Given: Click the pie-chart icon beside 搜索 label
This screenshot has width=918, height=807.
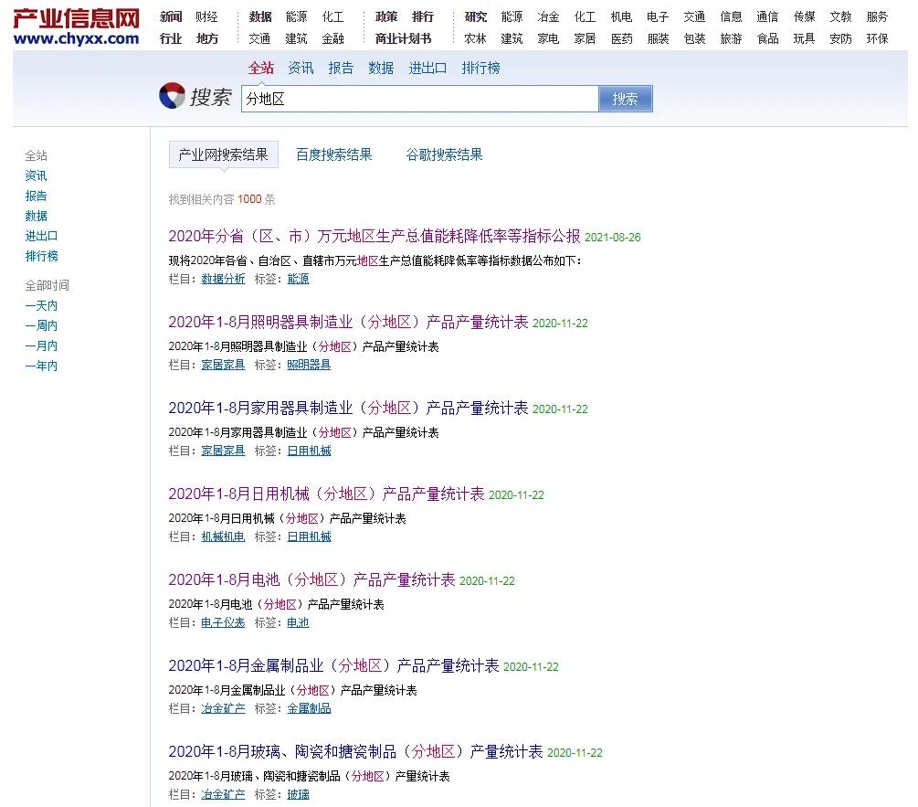Looking at the screenshot, I should tap(174, 97).
